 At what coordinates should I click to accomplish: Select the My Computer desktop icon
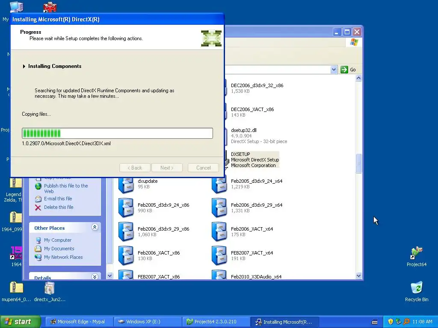[17, 7]
